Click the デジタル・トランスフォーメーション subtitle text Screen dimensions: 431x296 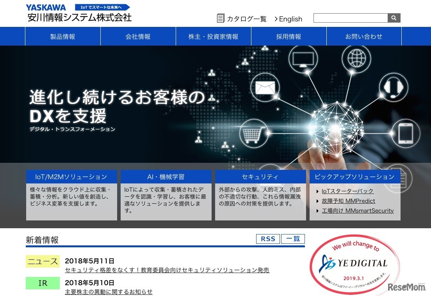point(72,129)
